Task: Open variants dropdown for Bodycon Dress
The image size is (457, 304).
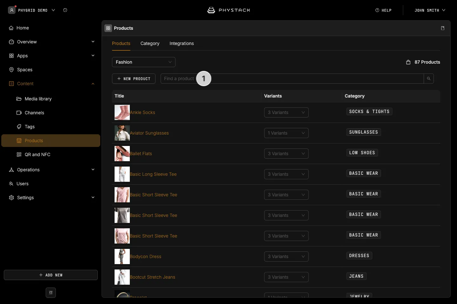Action: (286, 256)
